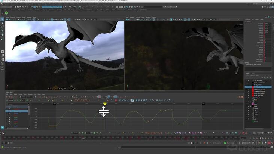Play the animation forwards
This screenshot has height=154, width=274.
click(x=263, y=138)
